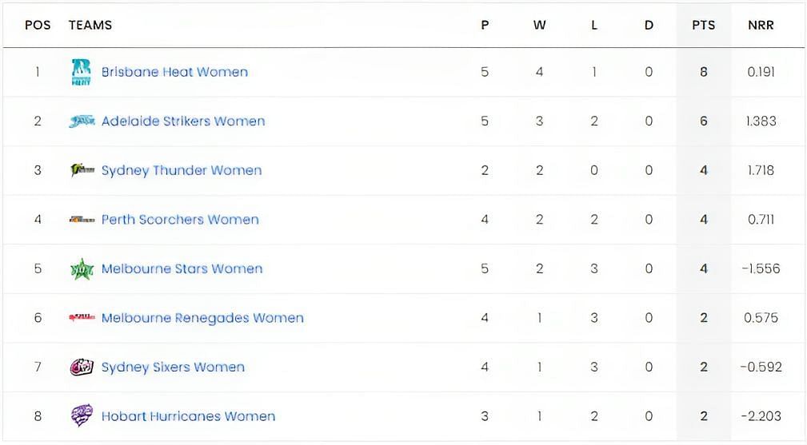This screenshot has width=807, height=445.
Task: Click the PTS column header
Action: pyautogui.click(x=704, y=26)
